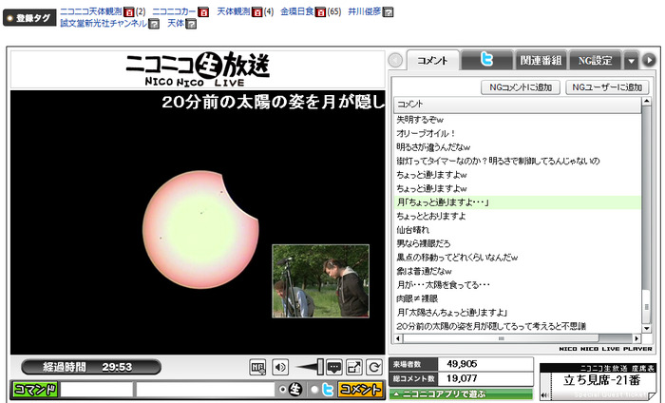Click the comment list scroll down arrow
The height and width of the screenshot is (403, 665).
pos(646,328)
